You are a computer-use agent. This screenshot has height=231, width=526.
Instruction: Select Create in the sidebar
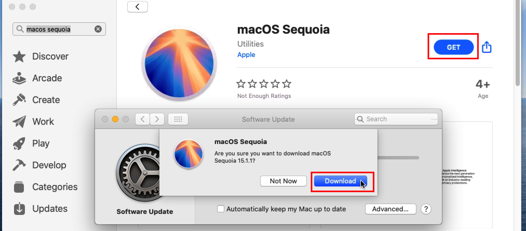(46, 100)
